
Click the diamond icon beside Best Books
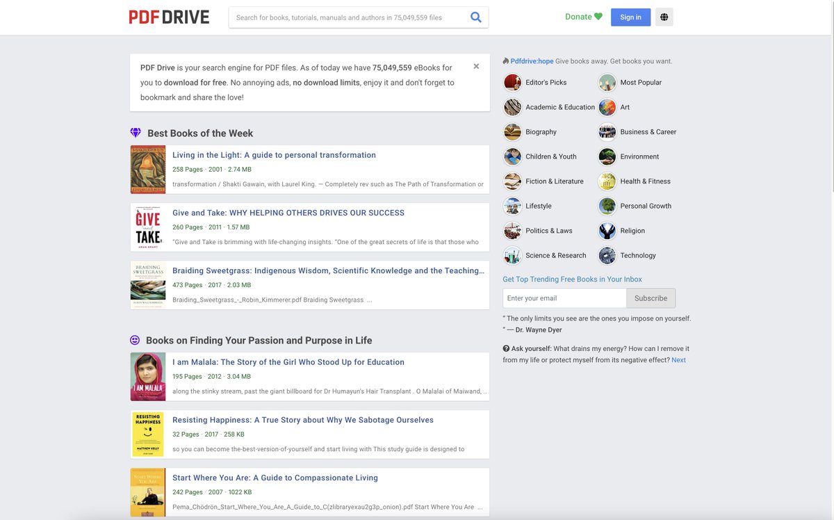(136, 133)
